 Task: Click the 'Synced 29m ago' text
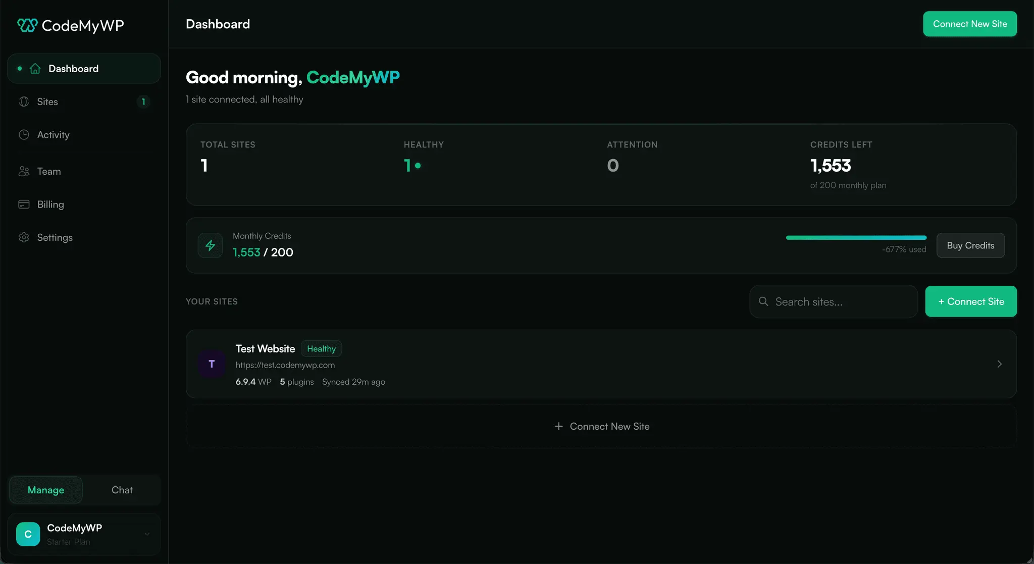click(x=353, y=382)
